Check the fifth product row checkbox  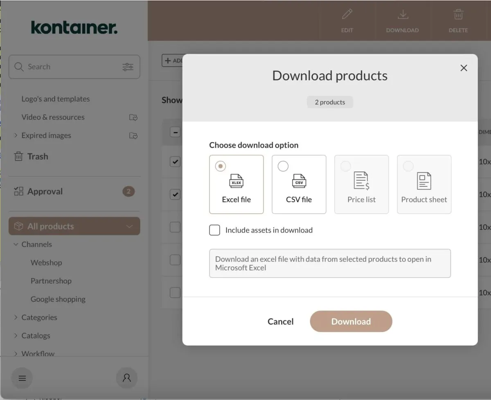(x=175, y=292)
